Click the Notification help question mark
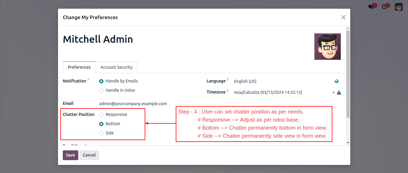 click(x=88, y=80)
